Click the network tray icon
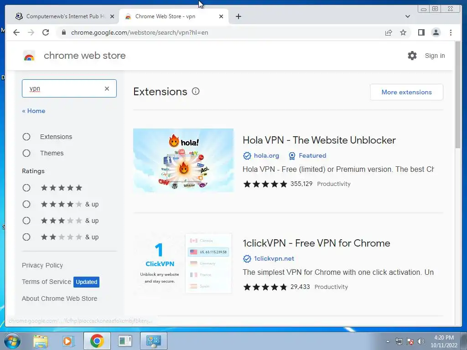The height and width of the screenshot is (350, 467). click(x=399, y=341)
